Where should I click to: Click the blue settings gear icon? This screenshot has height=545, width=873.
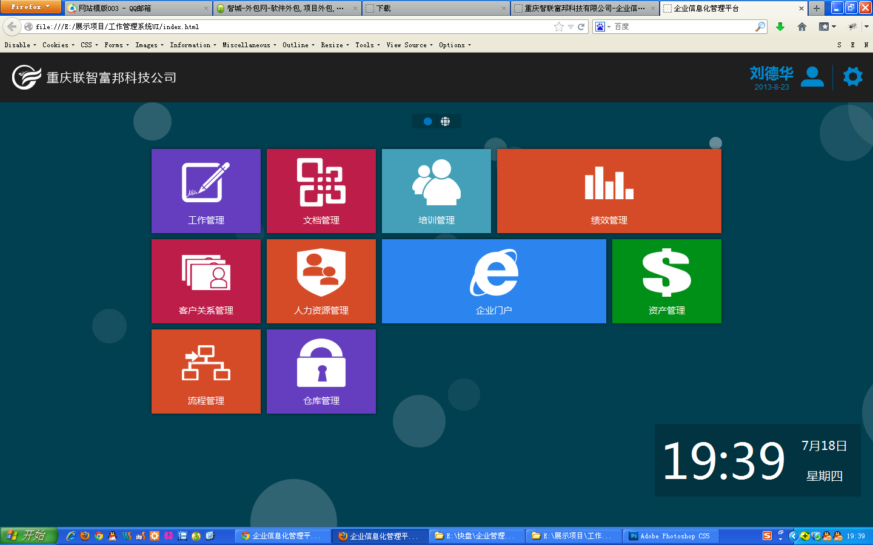pyautogui.click(x=853, y=76)
